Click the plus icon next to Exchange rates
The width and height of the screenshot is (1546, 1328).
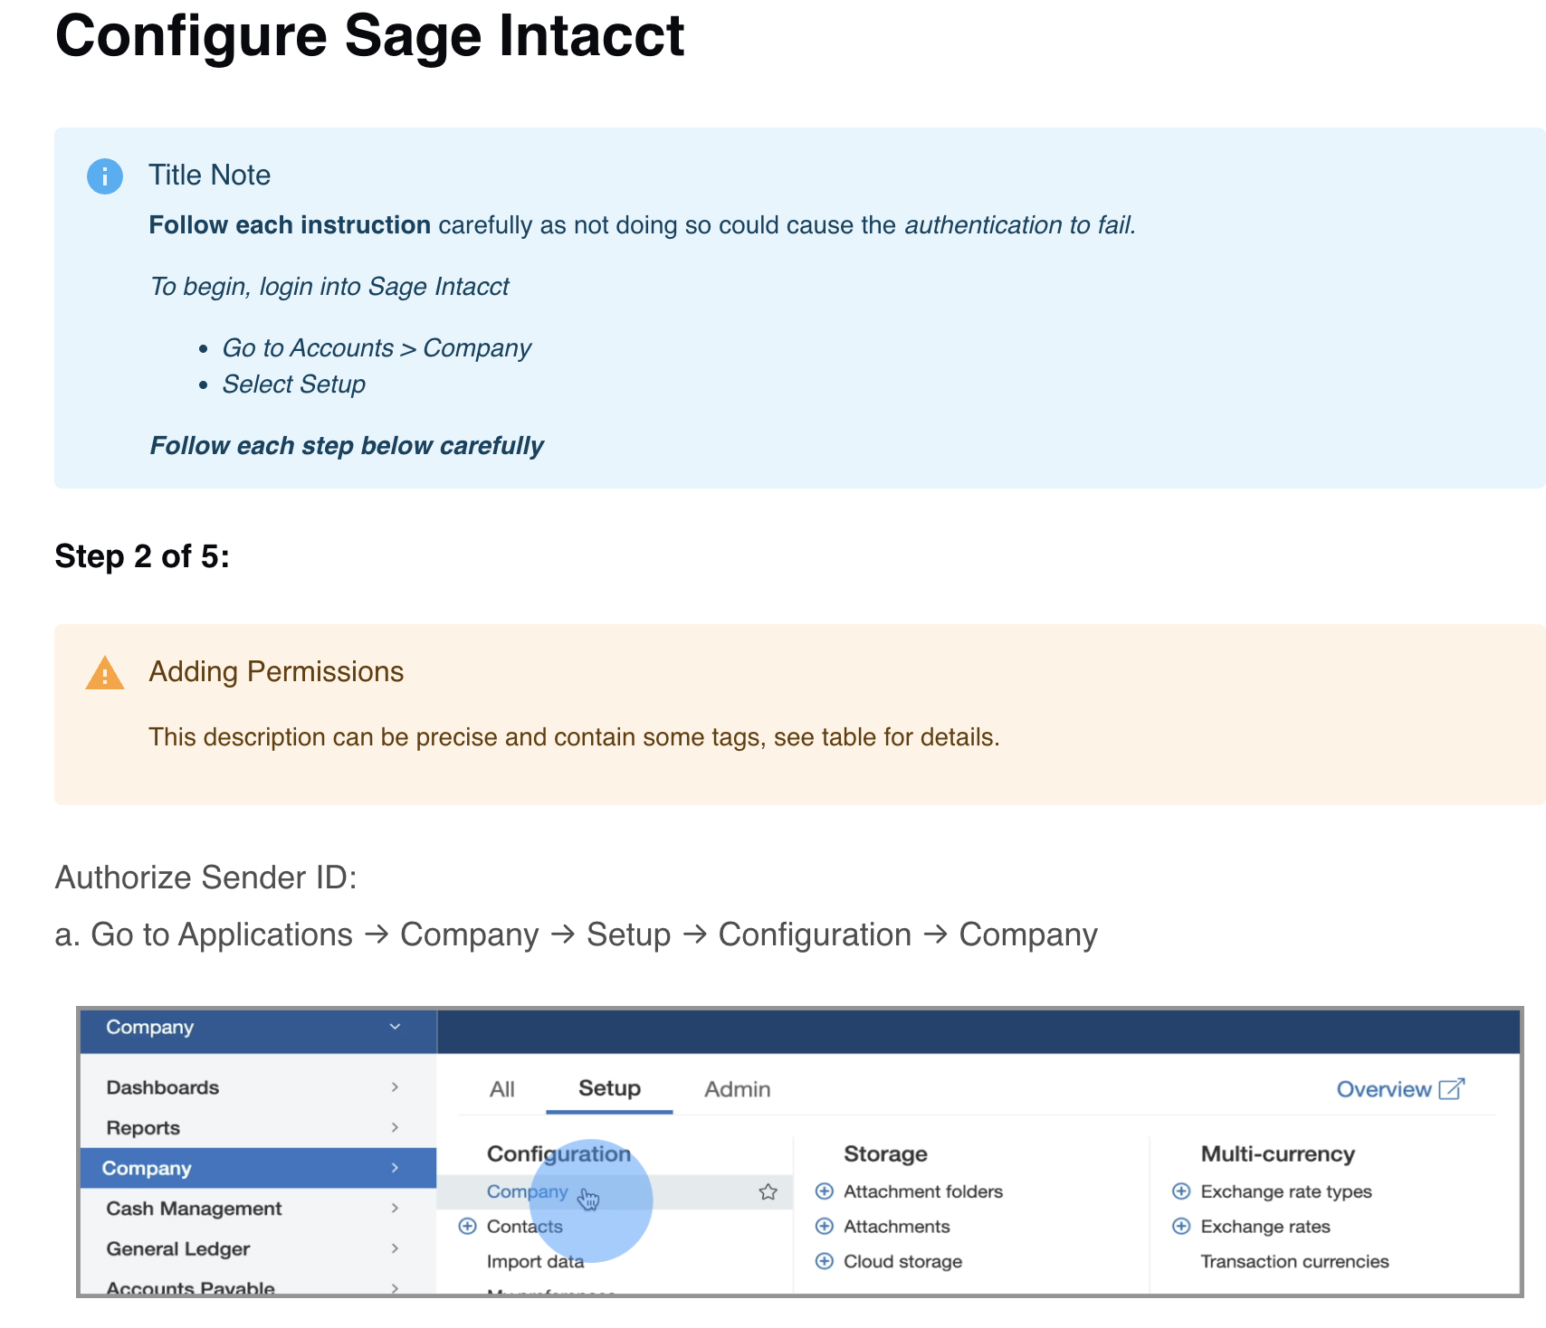[x=1181, y=1226]
